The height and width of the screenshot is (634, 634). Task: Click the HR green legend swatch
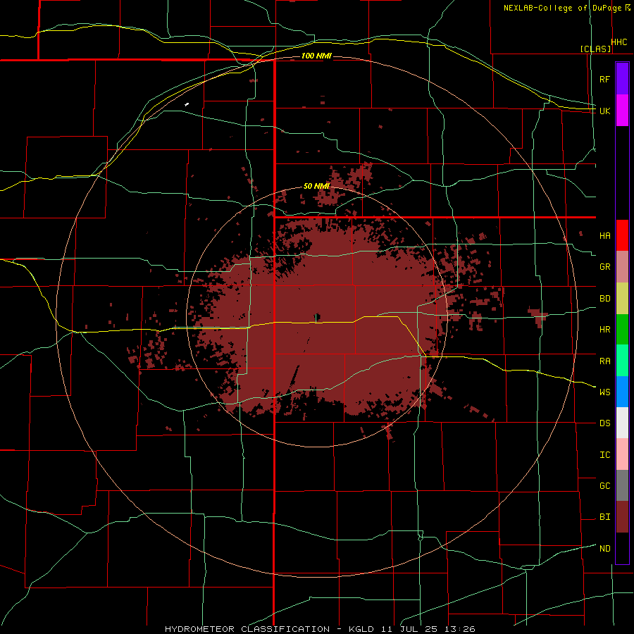[622, 329]
